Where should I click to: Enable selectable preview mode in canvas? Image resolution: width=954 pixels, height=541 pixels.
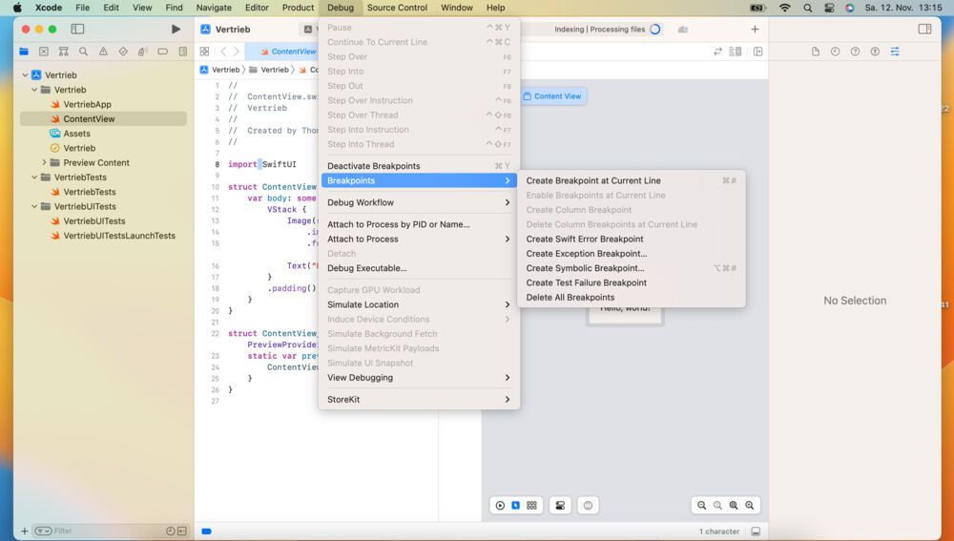[515, 505]
